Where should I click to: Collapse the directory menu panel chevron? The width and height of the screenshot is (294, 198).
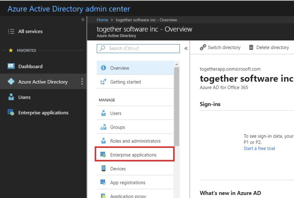click(186, 49)
